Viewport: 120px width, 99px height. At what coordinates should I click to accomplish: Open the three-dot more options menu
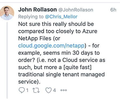pos(63,90)
